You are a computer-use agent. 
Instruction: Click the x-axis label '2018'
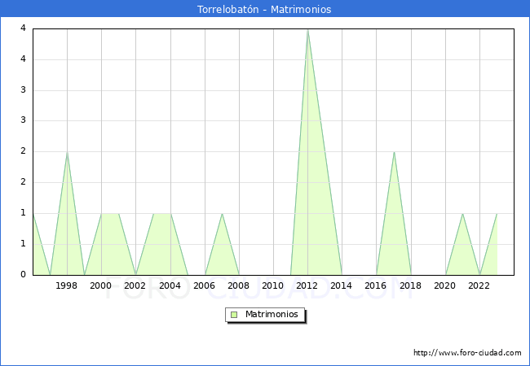click(x=410, y=285)
